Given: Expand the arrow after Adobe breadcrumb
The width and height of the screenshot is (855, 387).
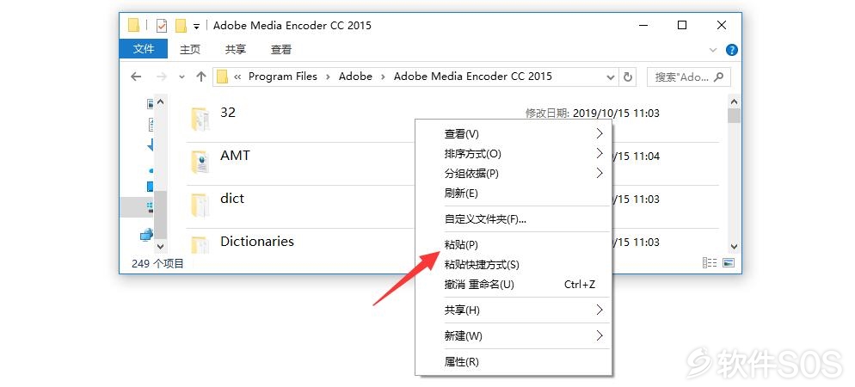Looking at the screenshot, I should 384,77.
